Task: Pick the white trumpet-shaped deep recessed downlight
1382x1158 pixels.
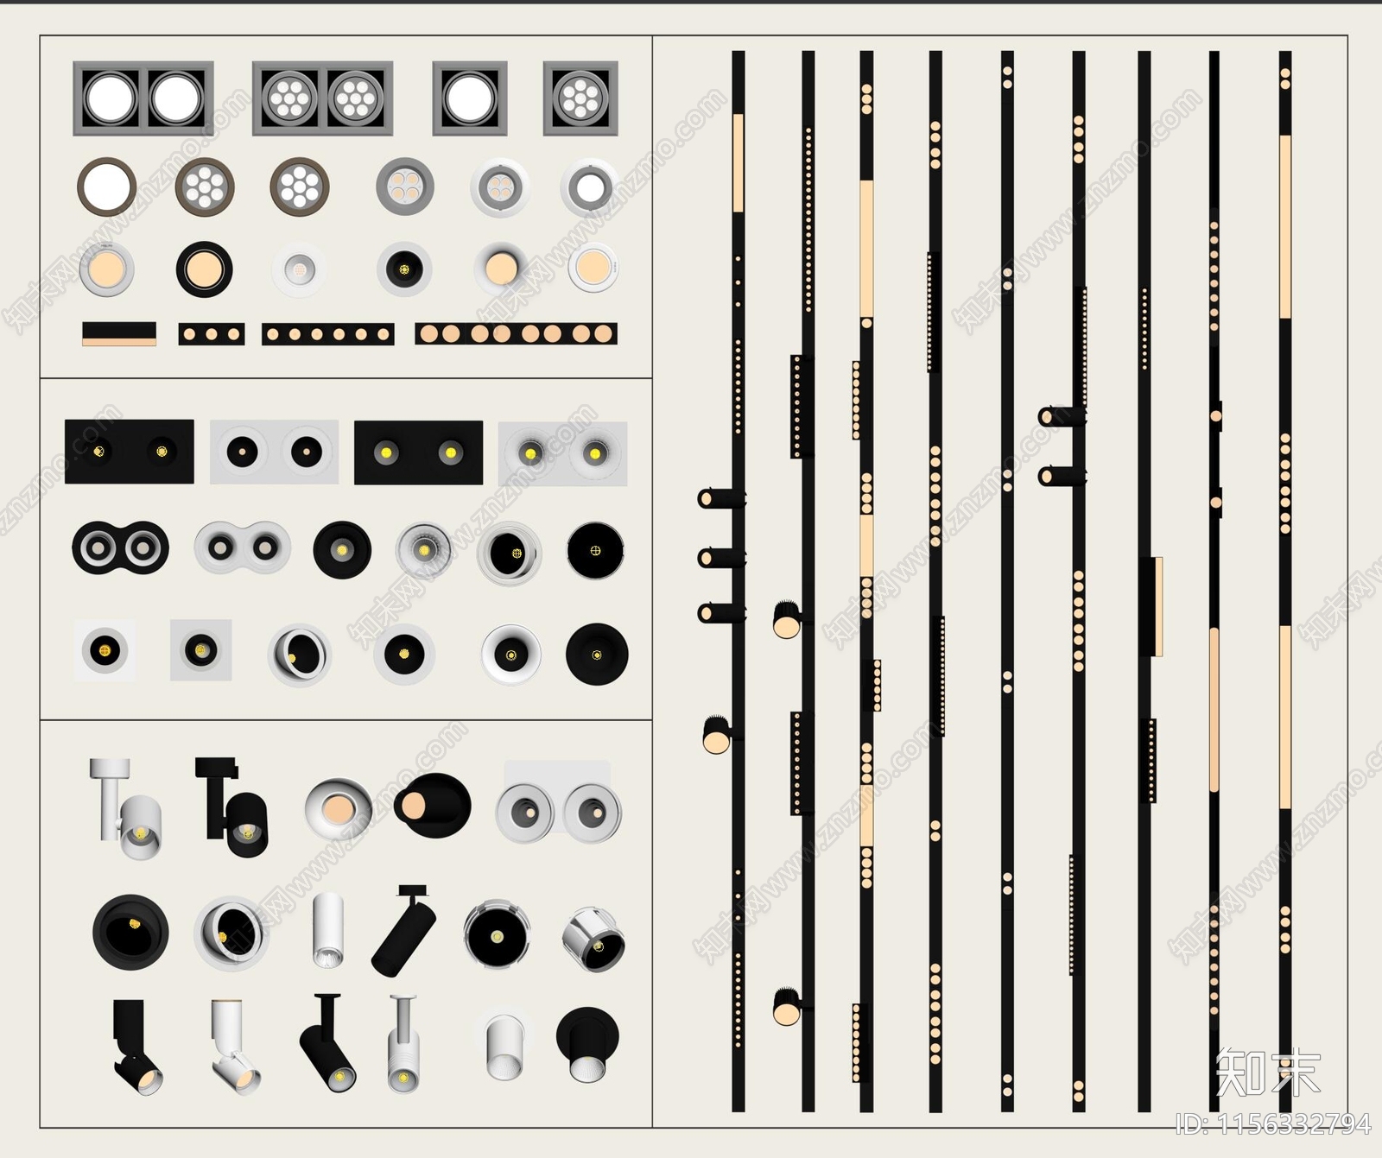Action: click(x=511, y=655)
